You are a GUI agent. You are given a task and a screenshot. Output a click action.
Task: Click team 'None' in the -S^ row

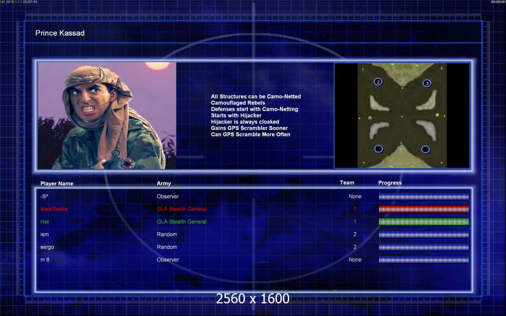pyautogui.click(x=355, y=196)
